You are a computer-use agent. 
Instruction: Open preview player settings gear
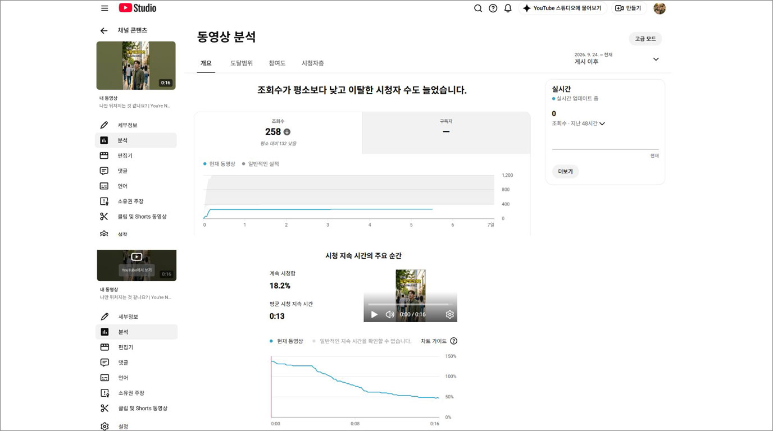[449, 314]
